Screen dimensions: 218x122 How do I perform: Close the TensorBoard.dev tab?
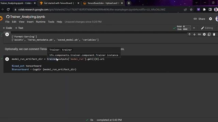(122, 3)
